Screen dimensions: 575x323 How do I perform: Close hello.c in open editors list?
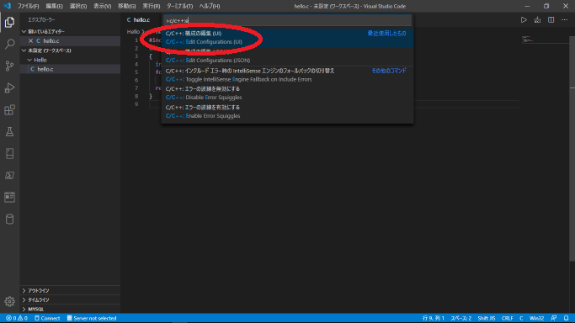point(31,41)
